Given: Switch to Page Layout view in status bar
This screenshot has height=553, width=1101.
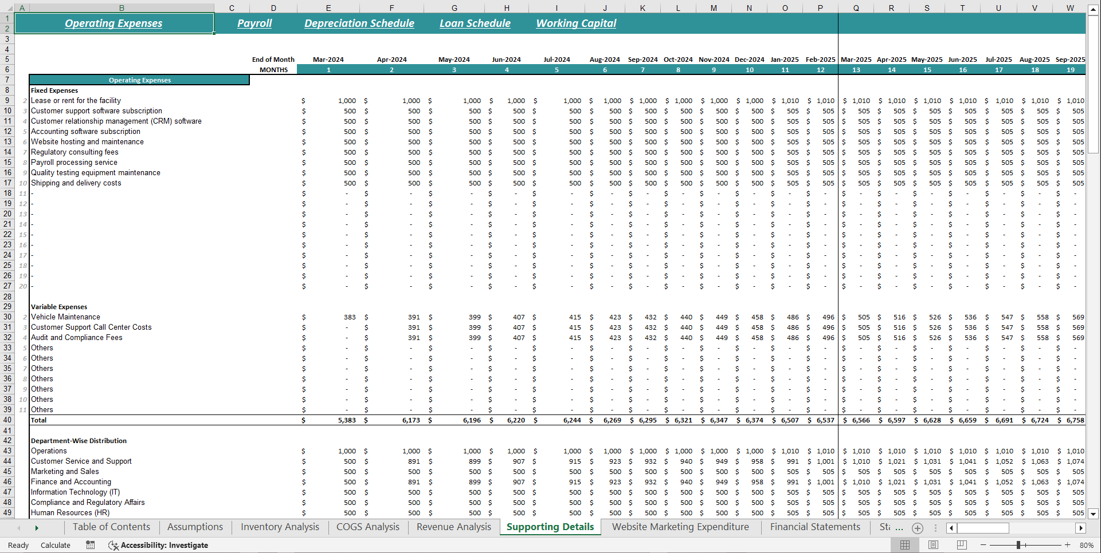Looking at the screenshot, I should pyautogui.click(x=933, y=544).
